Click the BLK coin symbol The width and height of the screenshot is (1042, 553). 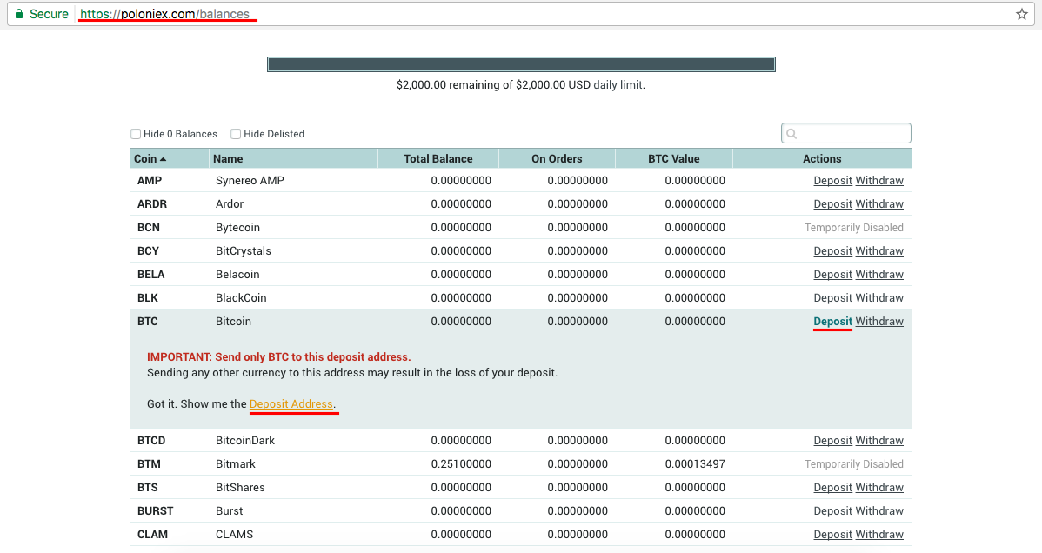click(x=148, y=297)
